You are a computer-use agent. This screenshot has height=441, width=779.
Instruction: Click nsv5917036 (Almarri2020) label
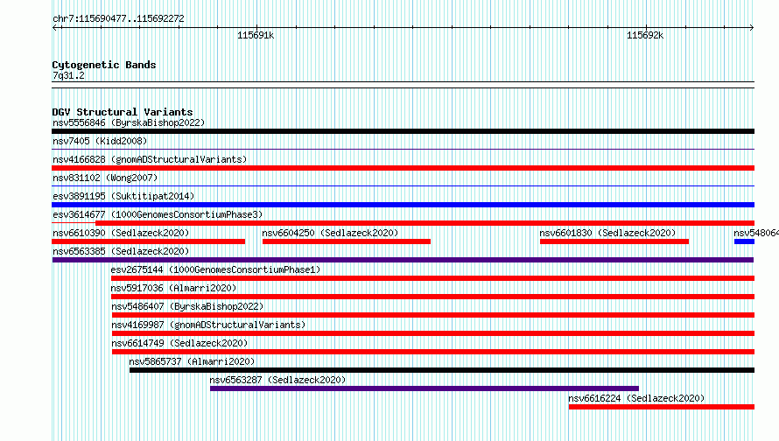[x=173, y=288]
